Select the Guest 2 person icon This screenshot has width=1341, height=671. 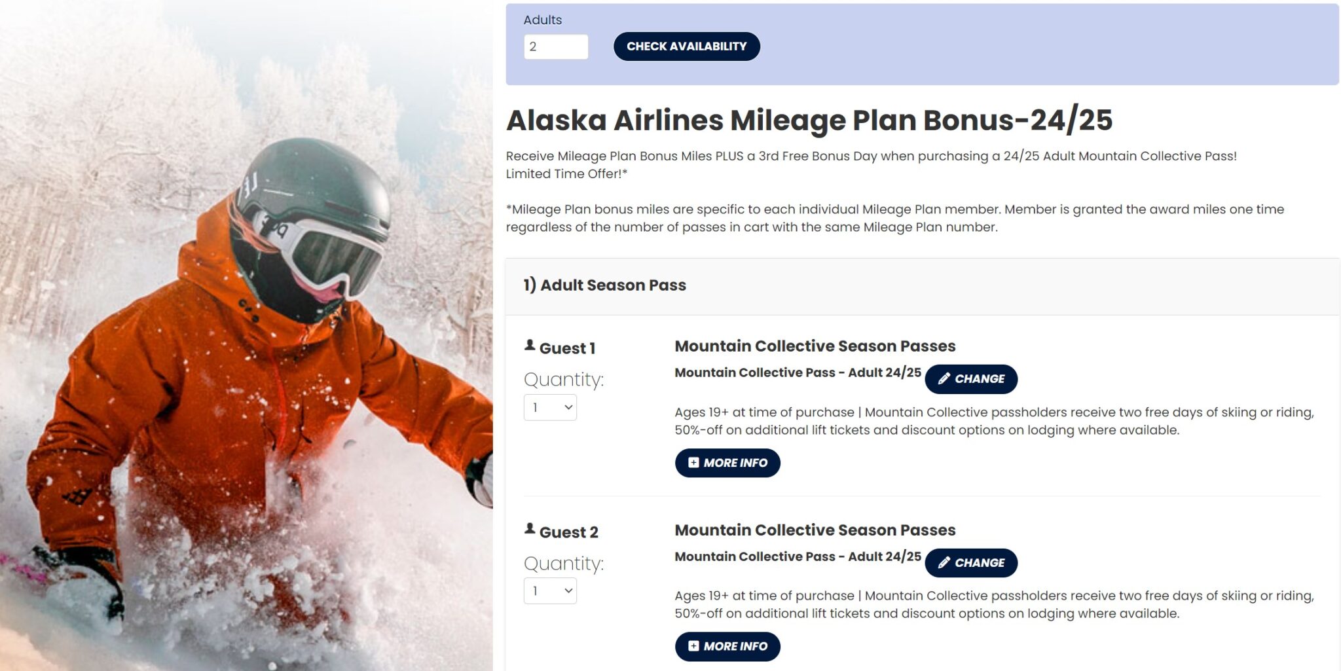click(x=529, y=528)
